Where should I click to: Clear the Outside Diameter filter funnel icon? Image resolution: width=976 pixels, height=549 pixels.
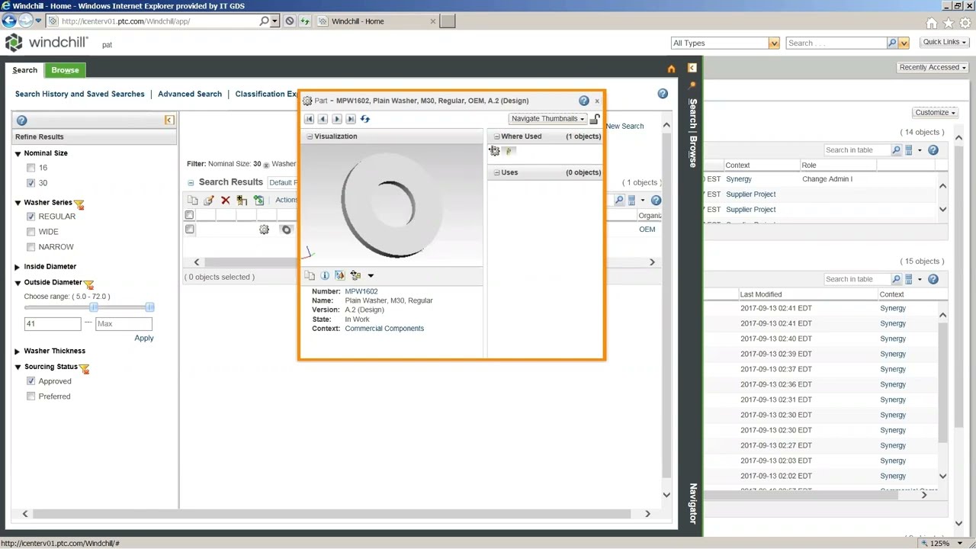tap(88, 284)
